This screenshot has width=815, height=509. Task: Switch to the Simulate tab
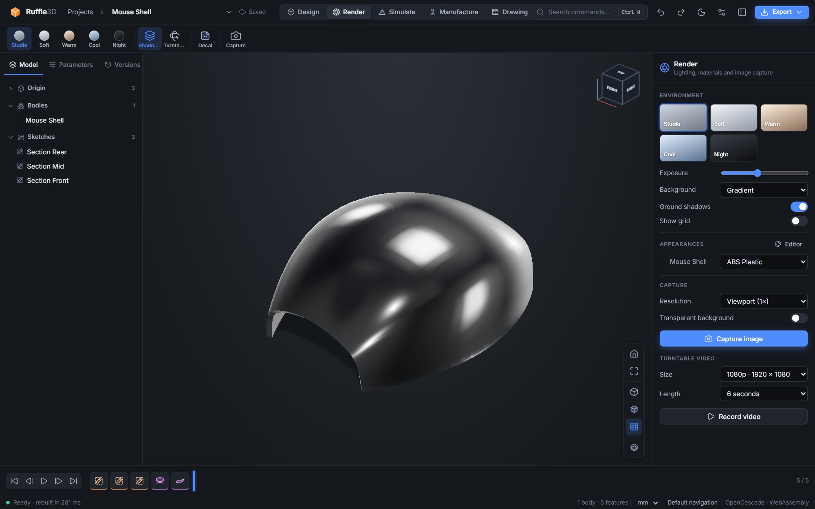pyautogui.click(x=397, y=12)
